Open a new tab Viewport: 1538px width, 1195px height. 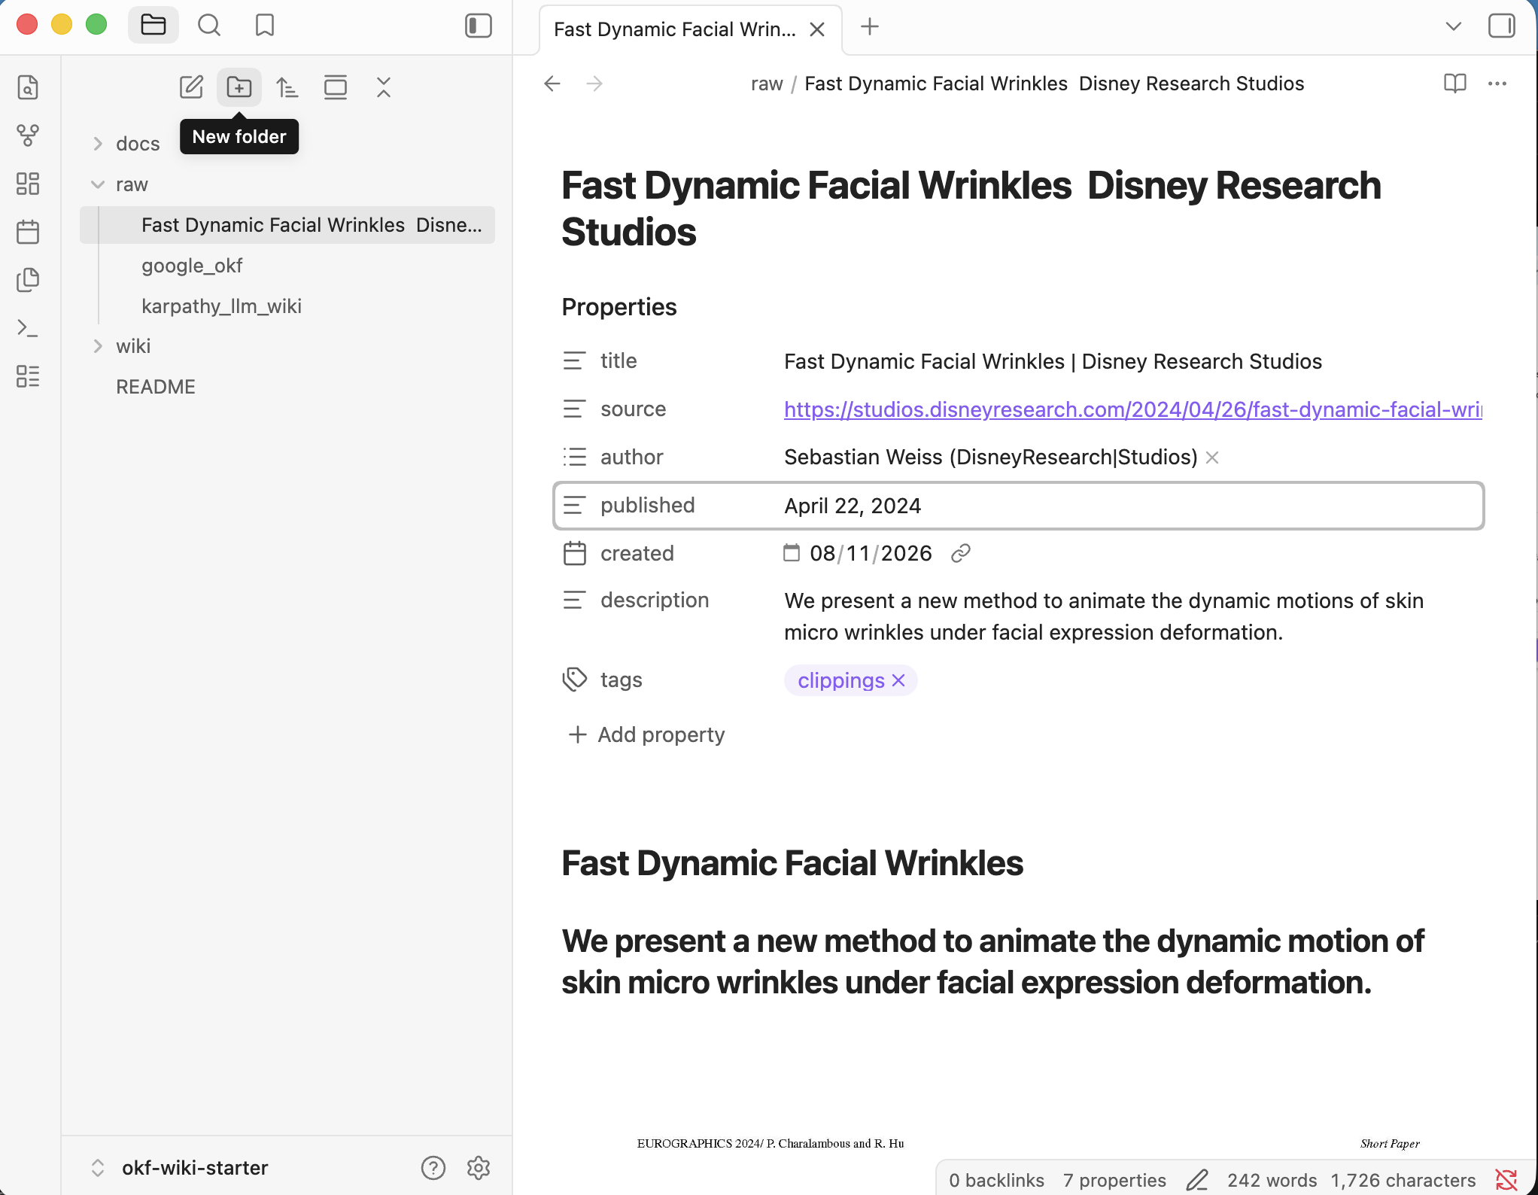tap(870, 27)
